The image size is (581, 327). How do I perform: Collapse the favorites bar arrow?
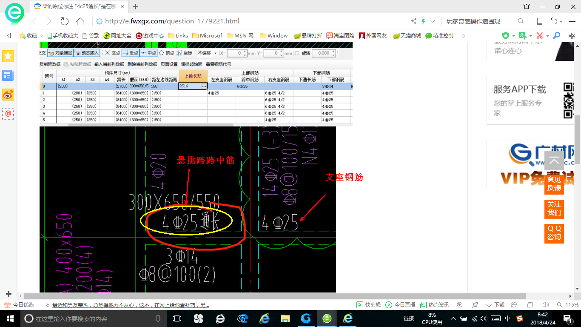(x=9, y=36)
